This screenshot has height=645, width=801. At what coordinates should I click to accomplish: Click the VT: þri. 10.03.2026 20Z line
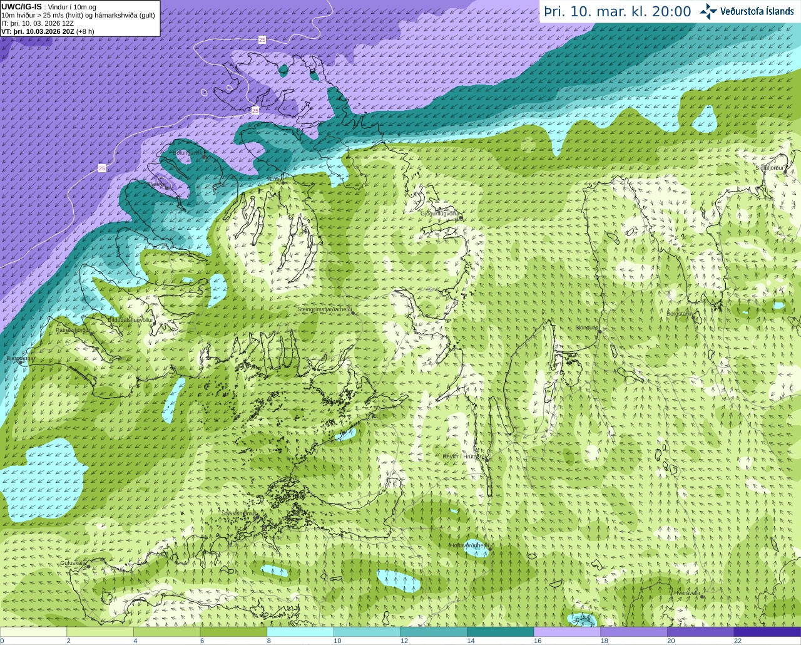point(48,31)
